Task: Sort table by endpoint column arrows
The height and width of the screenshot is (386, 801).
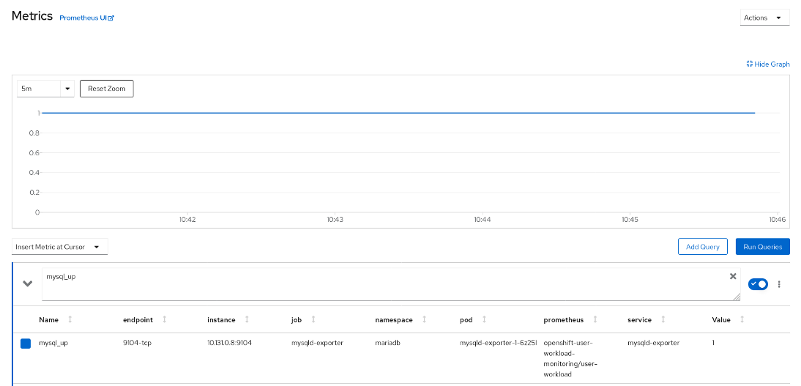Action: point(165,319)
